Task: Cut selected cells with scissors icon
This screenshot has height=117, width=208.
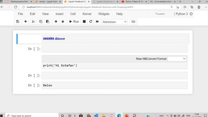Action: (33, 22)
